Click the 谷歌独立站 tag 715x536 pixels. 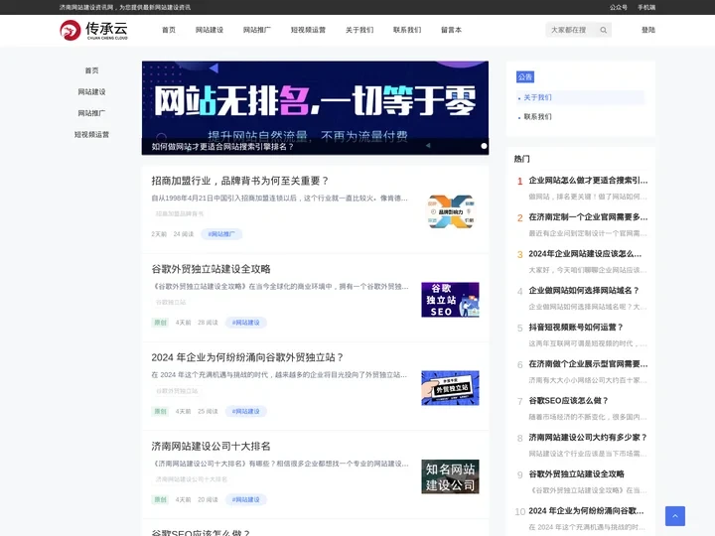pyautogui.click(x=171, y=302)
